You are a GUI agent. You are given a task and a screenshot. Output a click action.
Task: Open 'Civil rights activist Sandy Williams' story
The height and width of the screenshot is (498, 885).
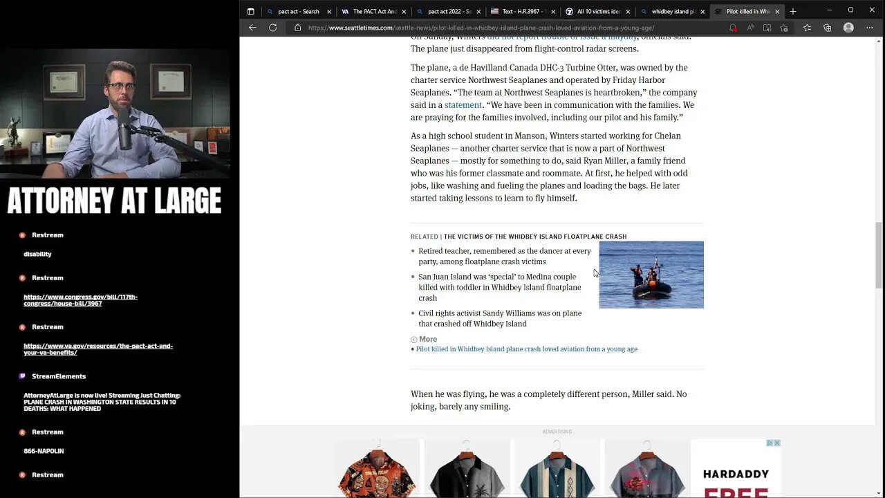500,318
